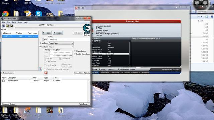Click Sign In To EA Servers

[171, 70]
